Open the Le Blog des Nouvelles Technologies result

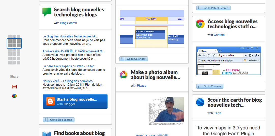pyautogui.click(x=70, y=36)
